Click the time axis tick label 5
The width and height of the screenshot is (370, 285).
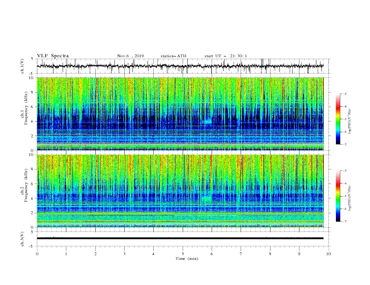tap(183, 254)
